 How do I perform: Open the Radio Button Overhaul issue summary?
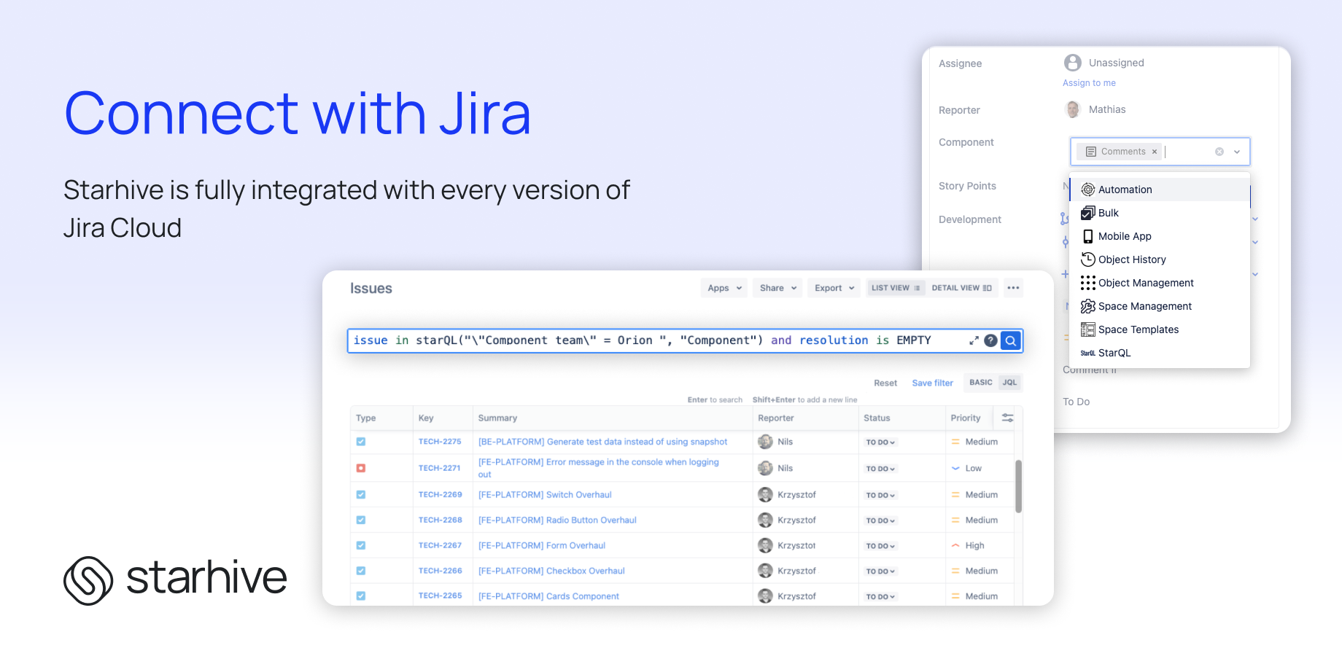557,520
